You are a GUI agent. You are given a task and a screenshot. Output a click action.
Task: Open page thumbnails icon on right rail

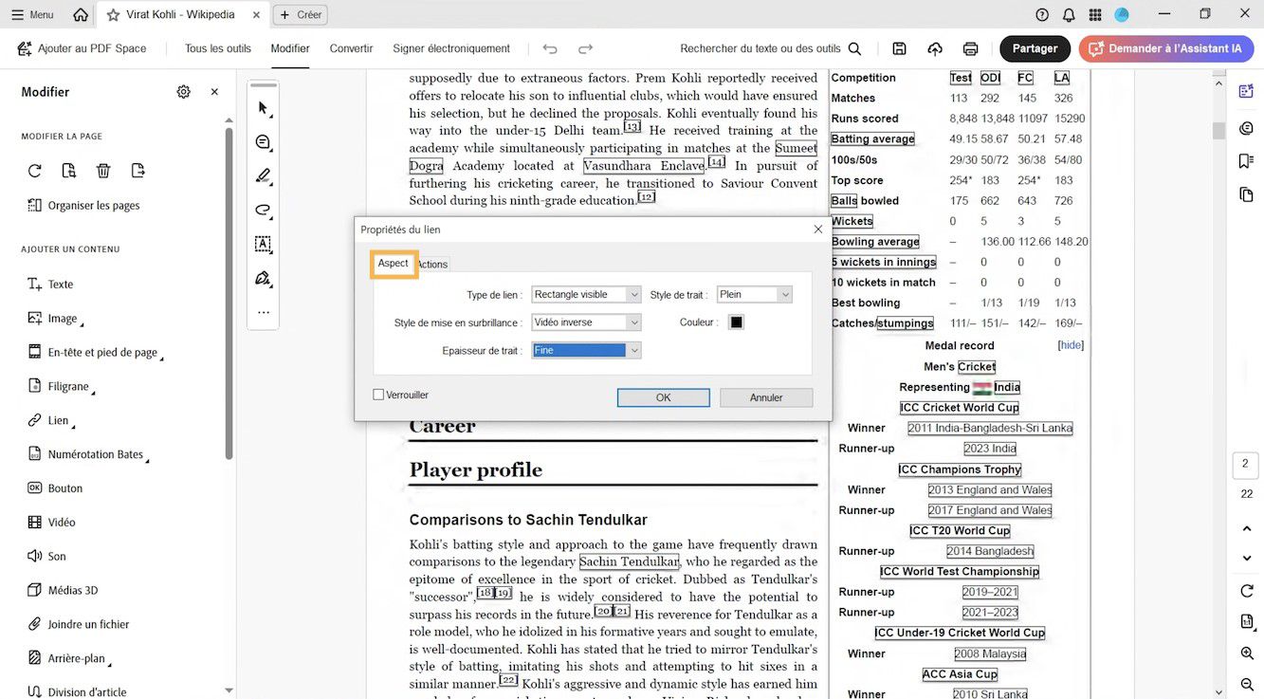point(1246,194)
